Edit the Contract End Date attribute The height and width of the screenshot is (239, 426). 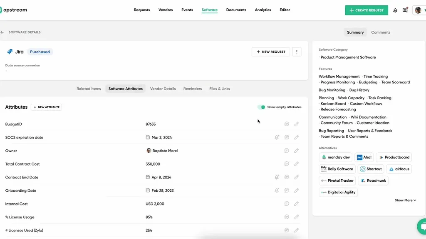coord(296,177)
